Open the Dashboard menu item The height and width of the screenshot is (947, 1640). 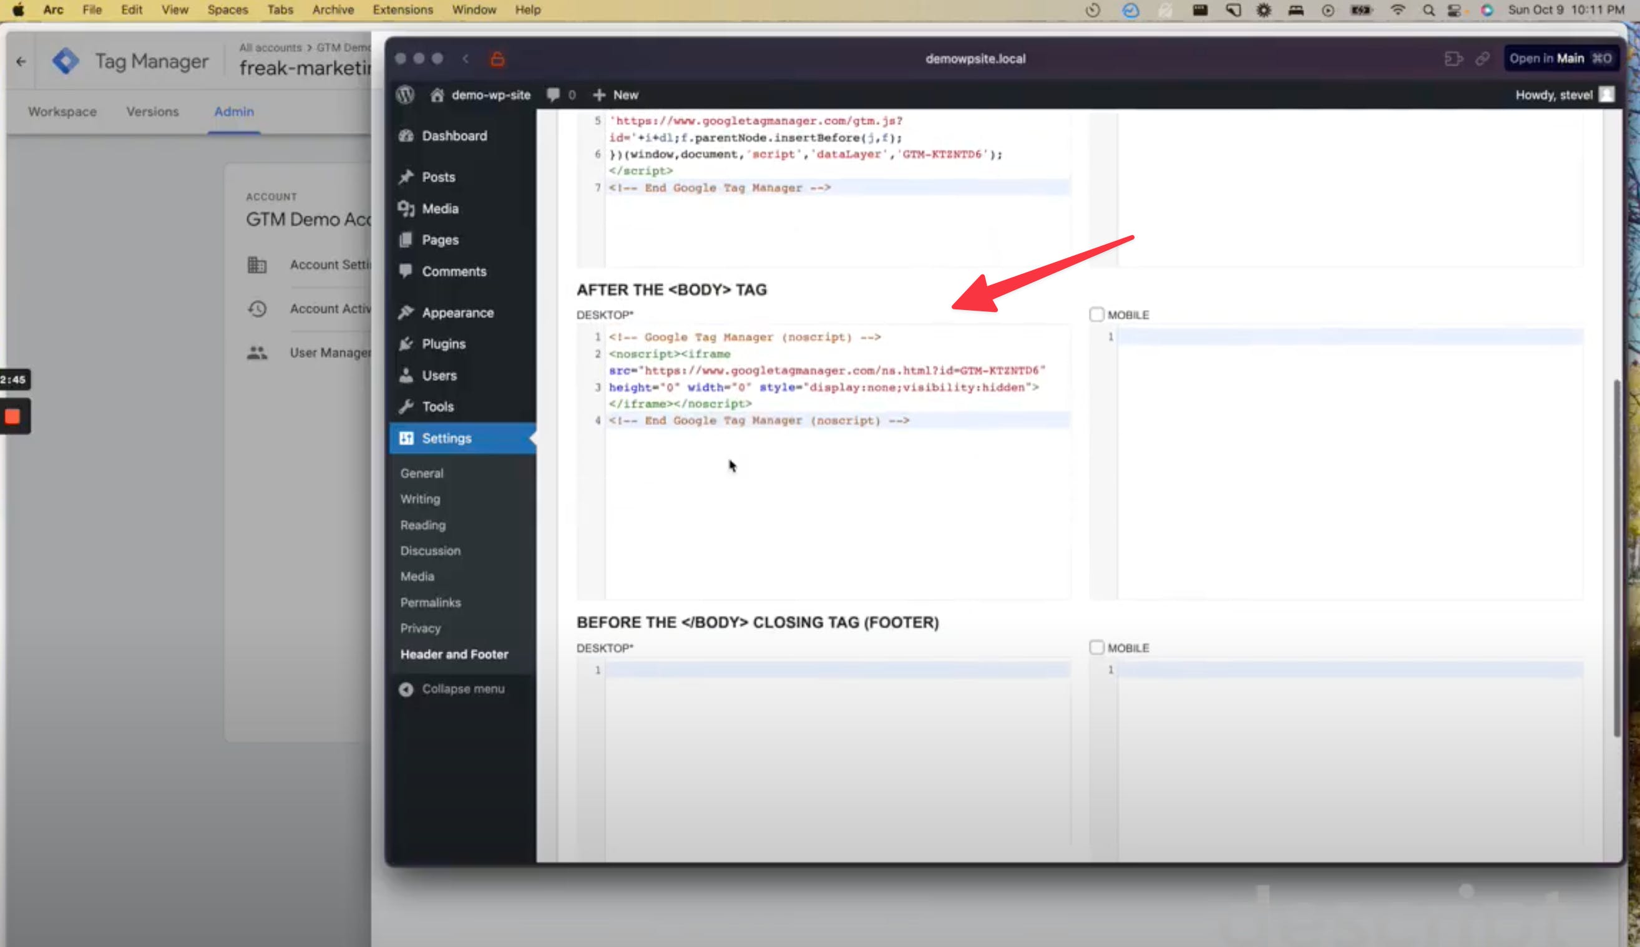click(454, 136)
